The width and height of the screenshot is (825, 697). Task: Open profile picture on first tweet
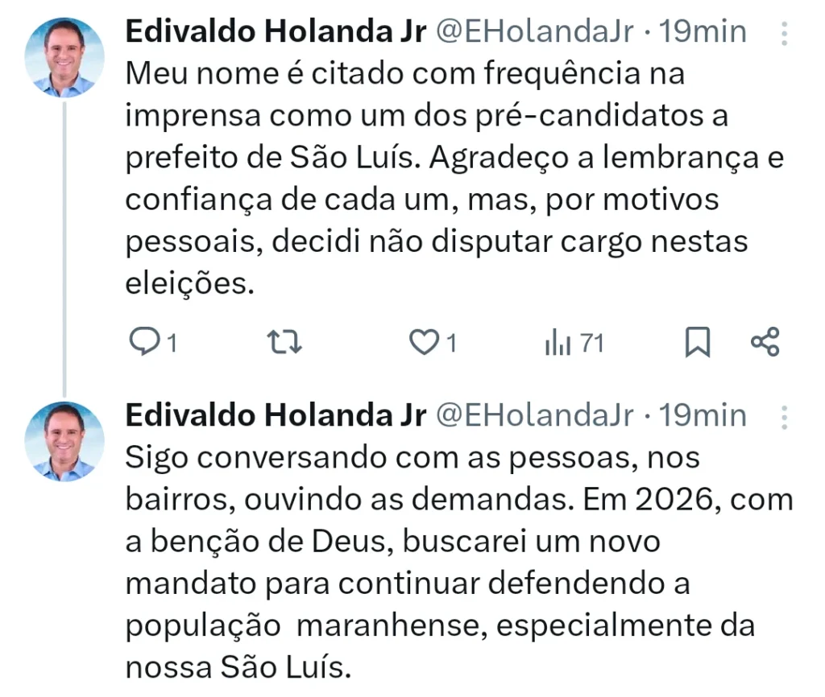point(64,57)
